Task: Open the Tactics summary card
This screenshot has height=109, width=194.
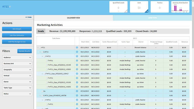Action: [x=160, y=7]
